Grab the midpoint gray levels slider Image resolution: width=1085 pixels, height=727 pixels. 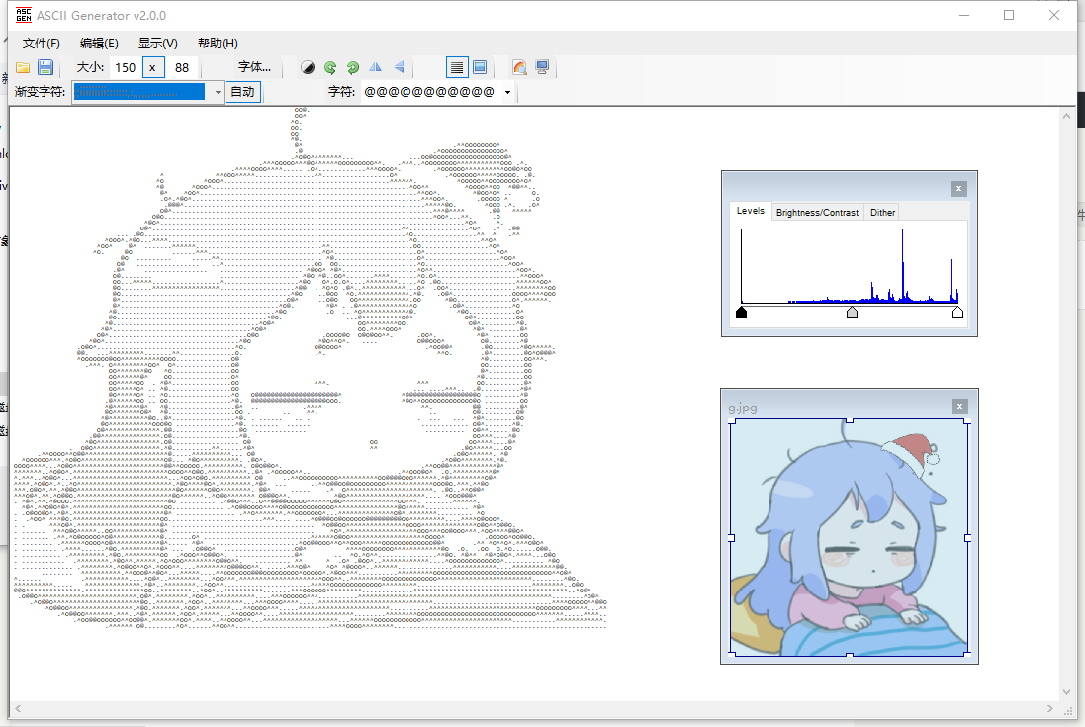tap(852, 312)
